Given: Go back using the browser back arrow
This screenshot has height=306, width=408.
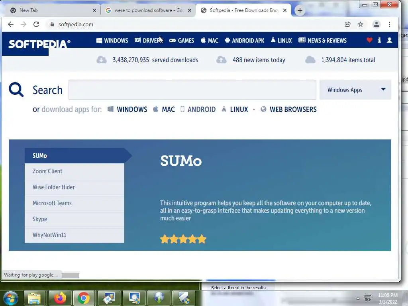Looking at the screenshot, I should pyautogui.click(x=11, y=24).
